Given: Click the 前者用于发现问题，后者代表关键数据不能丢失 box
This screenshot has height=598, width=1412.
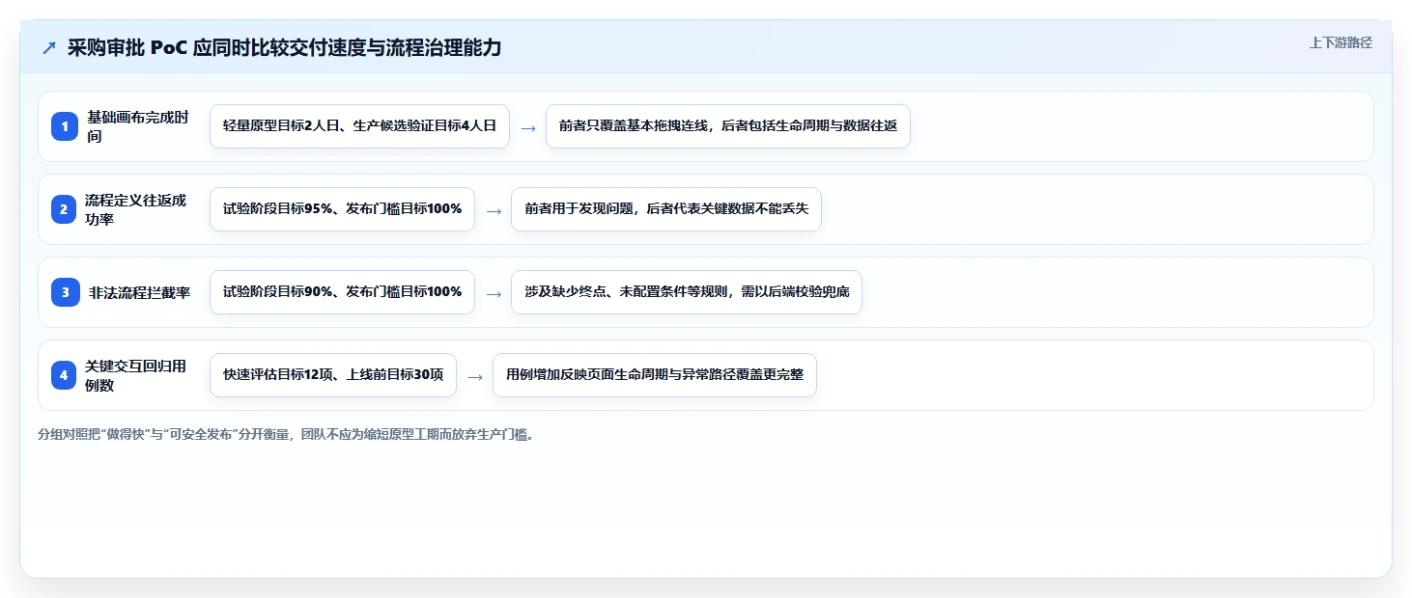Looking at the screenshot, I should tap(666, 209).
